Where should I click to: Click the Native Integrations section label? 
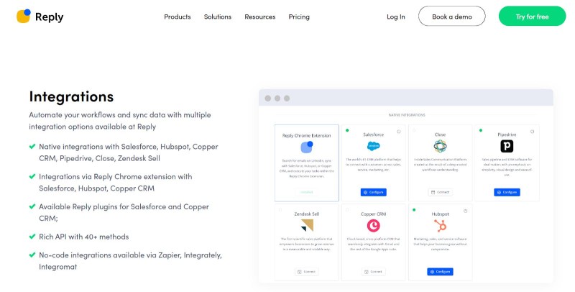(x=407, y=115)
